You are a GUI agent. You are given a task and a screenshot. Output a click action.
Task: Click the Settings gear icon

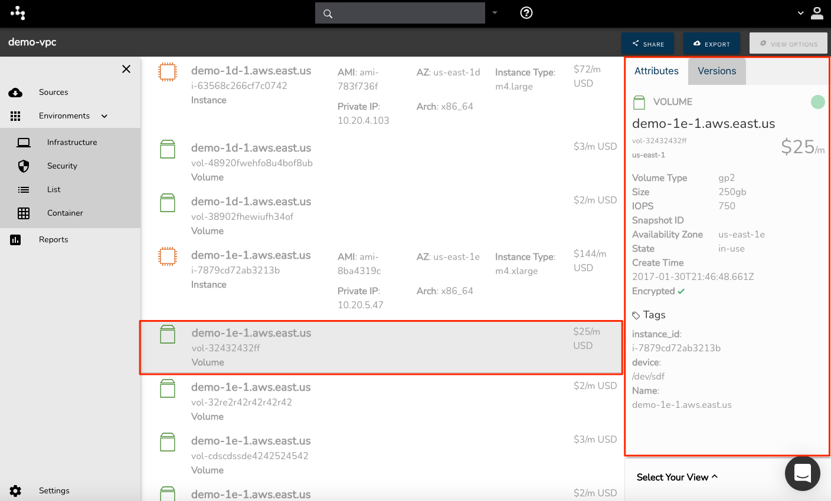(15, 491)
